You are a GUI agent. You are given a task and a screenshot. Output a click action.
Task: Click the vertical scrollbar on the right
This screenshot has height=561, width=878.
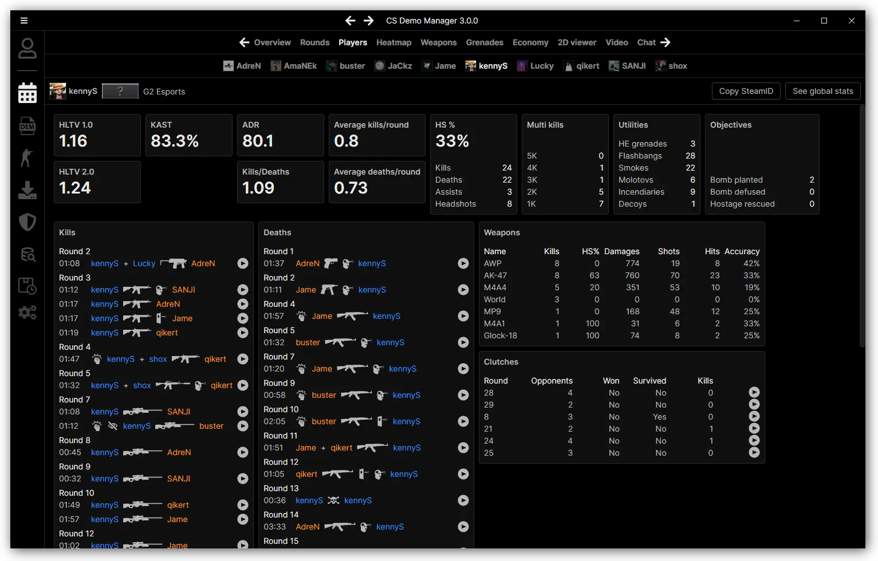tap(862, 229)
